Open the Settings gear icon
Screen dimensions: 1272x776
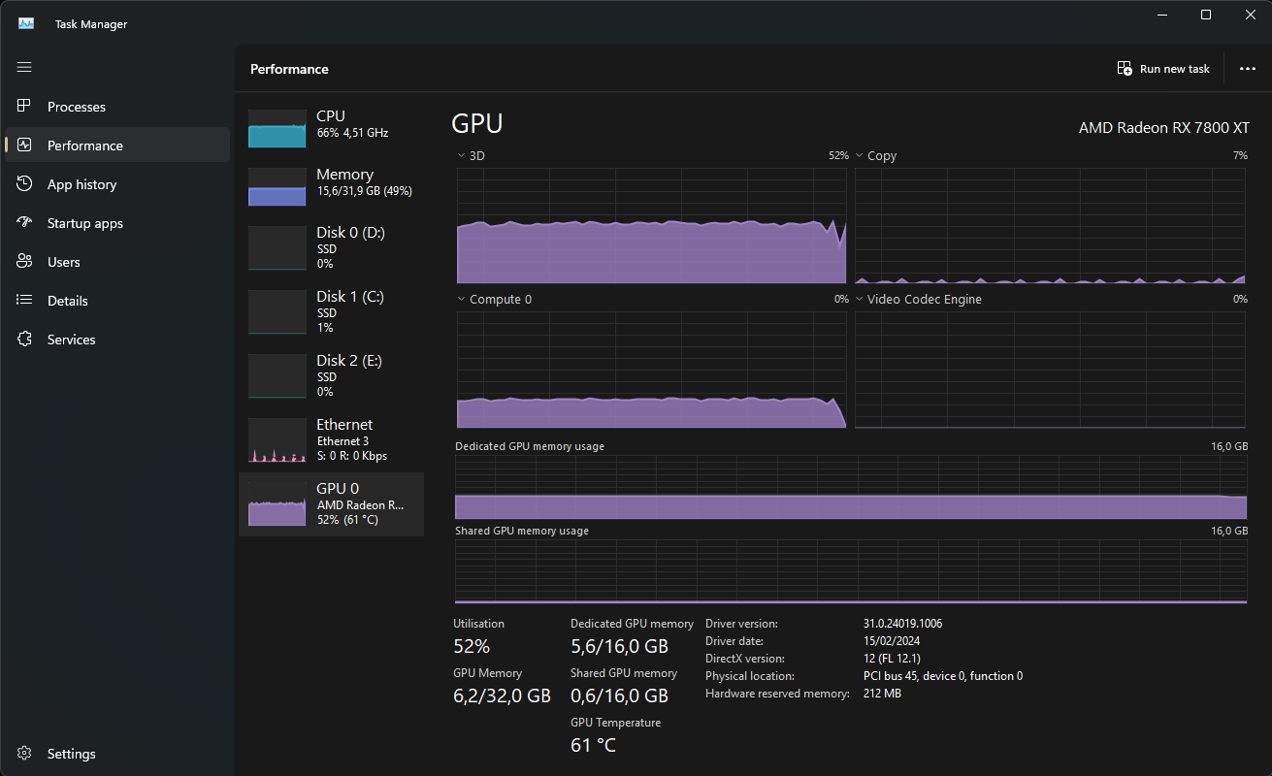tap(25, 754)
